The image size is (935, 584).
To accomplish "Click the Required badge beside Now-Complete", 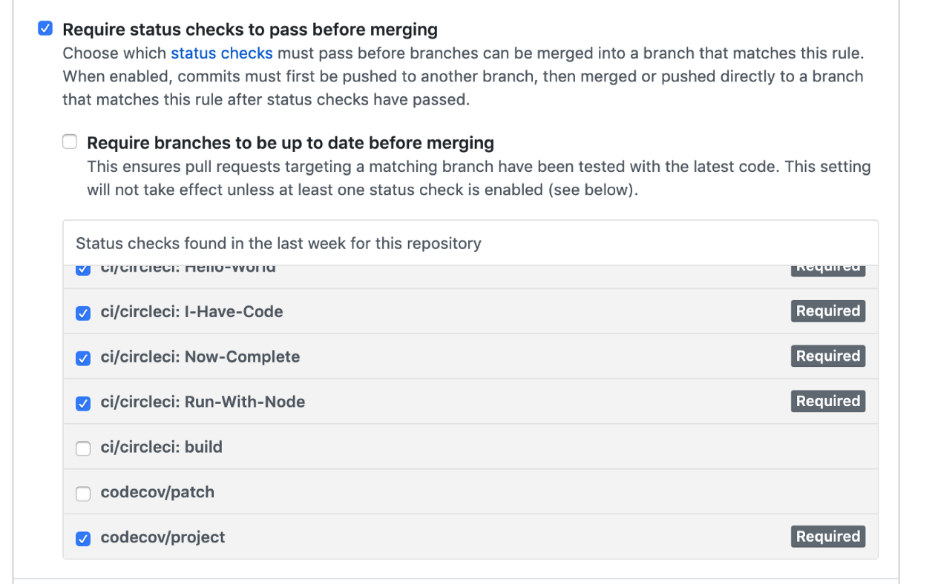I will (x=828, y=356).
